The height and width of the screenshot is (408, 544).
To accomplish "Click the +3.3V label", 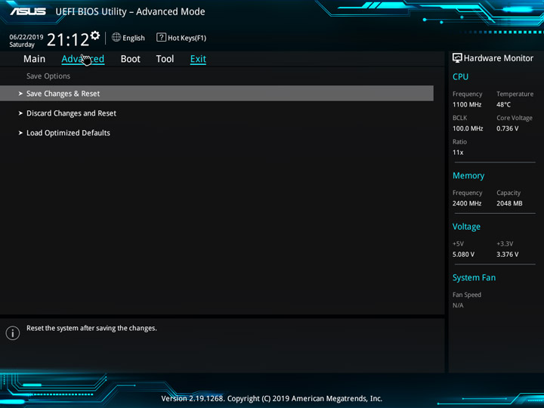I will pos(505,244).
